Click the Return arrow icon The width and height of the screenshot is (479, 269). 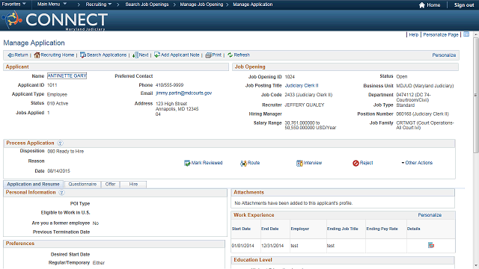tap(10, 55)
